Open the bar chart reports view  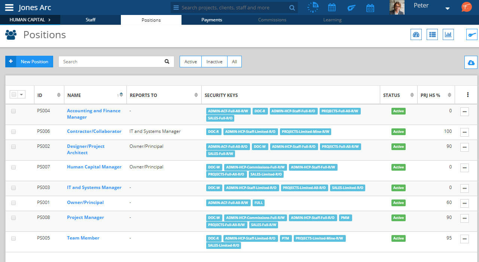click(448, 35)
